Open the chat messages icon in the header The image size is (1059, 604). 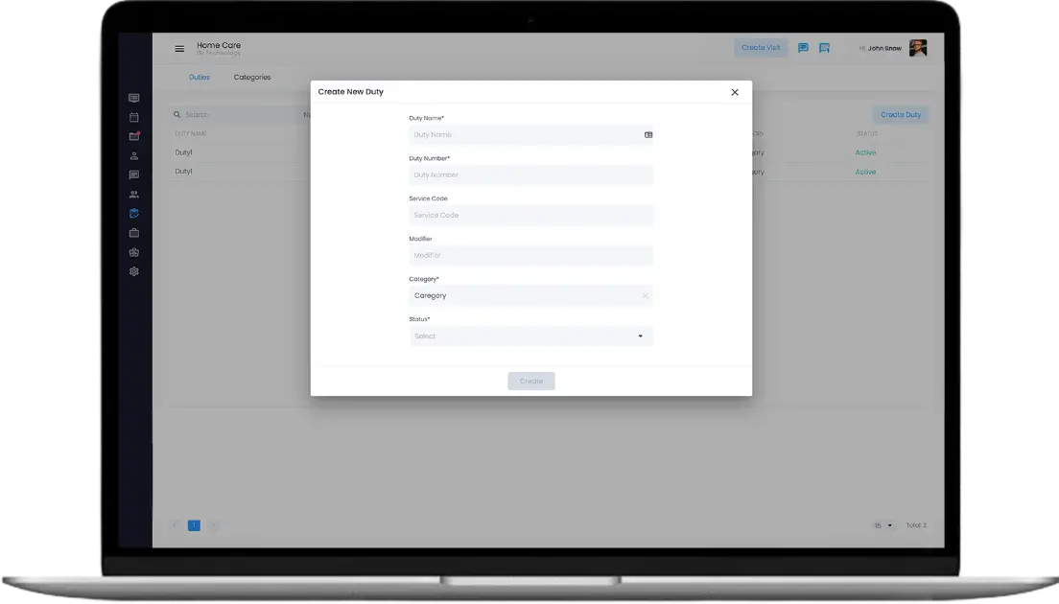coord(803,48)
